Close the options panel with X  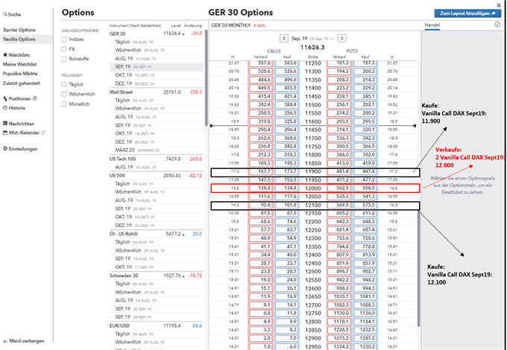499,5
